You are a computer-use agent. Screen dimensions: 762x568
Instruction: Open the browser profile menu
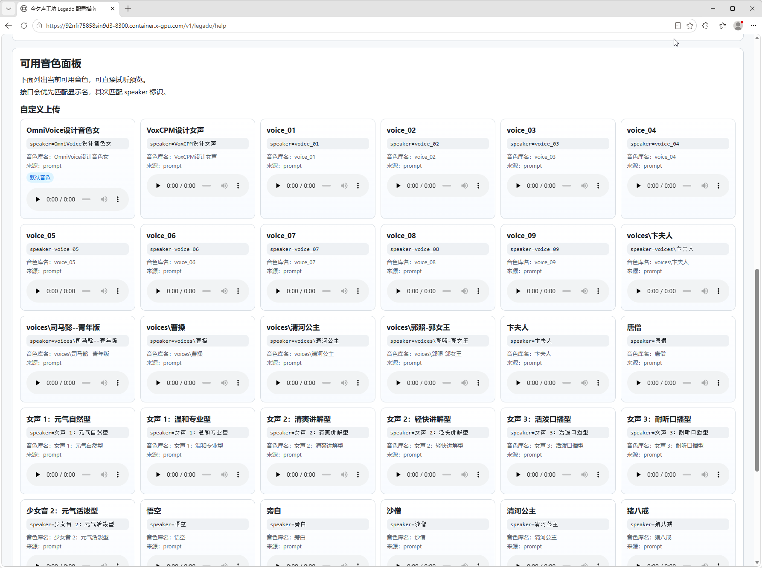(x=738, y=26)
